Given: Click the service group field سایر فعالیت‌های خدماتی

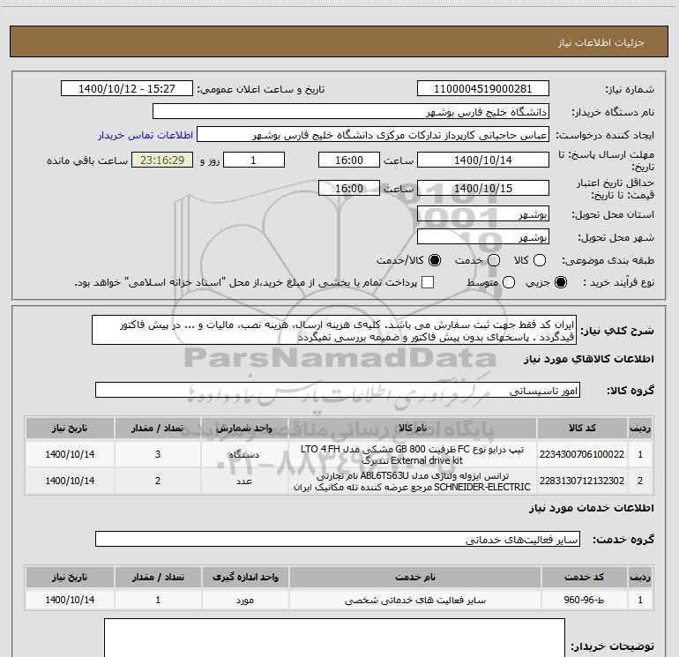Looking at the screenshot, I should pos(338,539).
